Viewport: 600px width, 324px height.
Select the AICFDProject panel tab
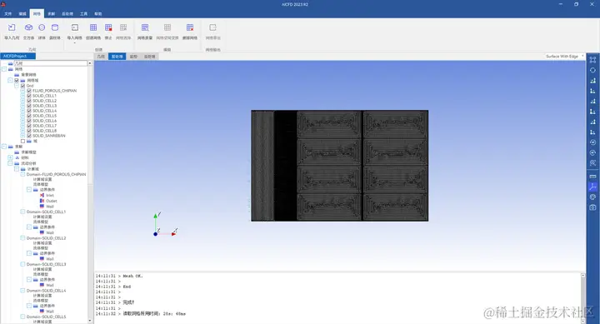click(x=17, y=56)
